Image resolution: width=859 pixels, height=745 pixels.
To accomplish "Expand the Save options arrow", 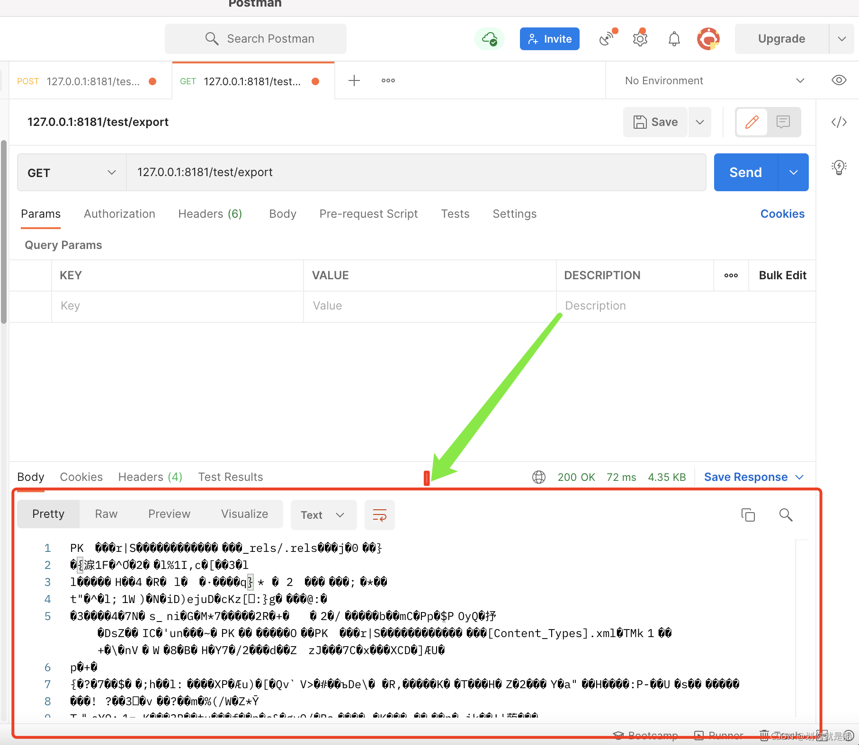I will [700, 122].
